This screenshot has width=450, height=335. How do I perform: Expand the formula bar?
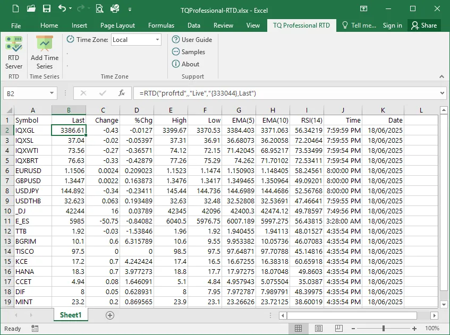pyautogui.click(x=443, y=93)
